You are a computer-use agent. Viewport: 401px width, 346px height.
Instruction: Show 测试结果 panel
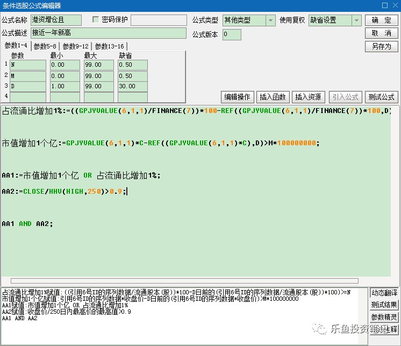coord(384,305)
